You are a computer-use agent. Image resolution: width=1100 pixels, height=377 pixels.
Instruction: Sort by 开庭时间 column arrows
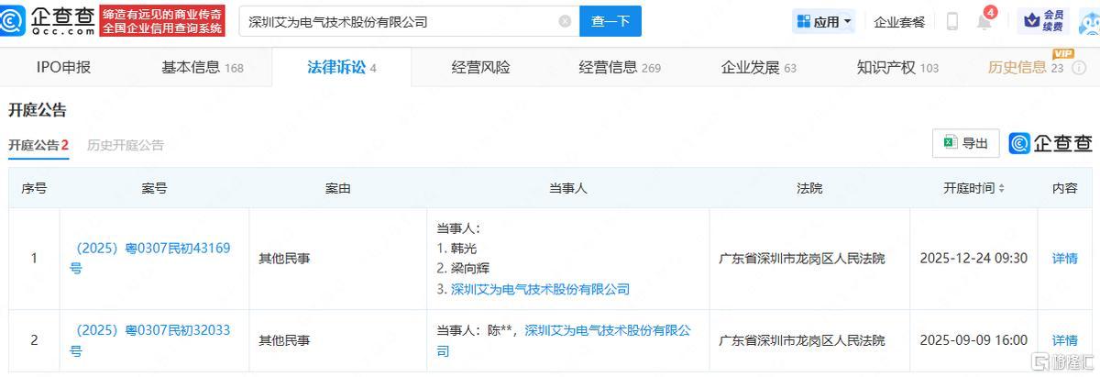click(1001, 188)
